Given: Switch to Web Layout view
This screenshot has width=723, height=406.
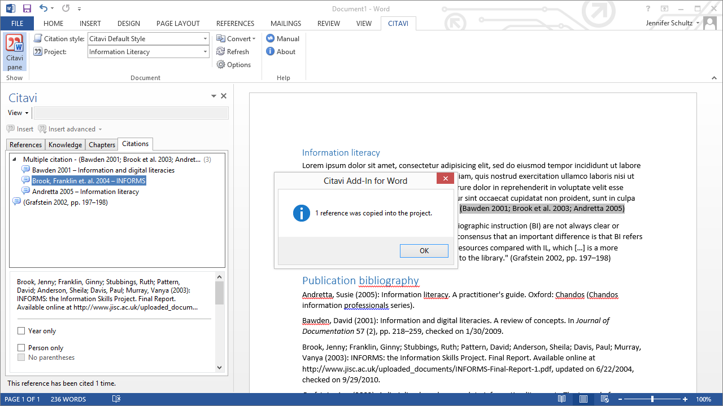Looking at the screenshot, I should pyautogui.click(x=604, y=399).
